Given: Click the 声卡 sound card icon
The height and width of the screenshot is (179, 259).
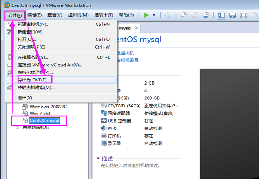Looking at the screenshot, I should click(104, 128).
